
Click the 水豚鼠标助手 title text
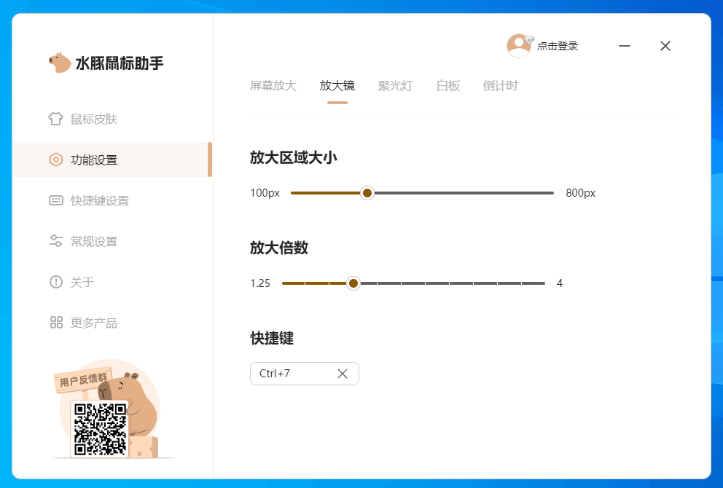point(120,63)
